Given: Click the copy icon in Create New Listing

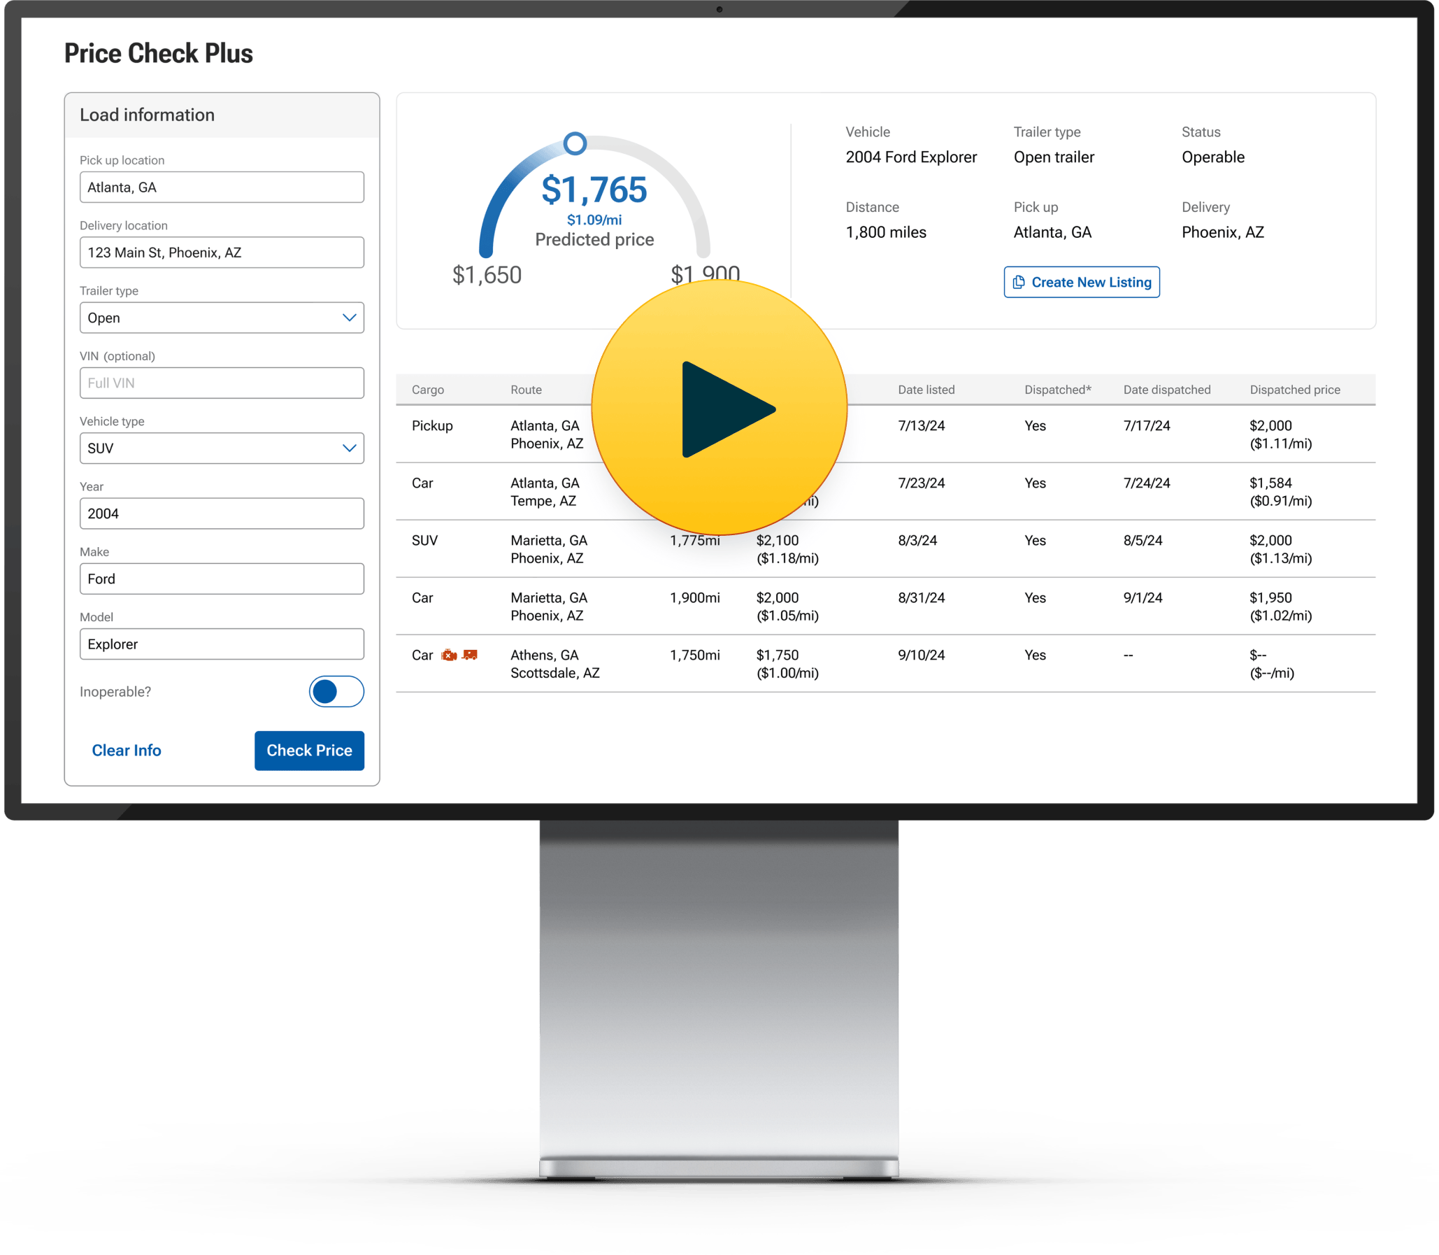Looking at the screenshot, I should [x=1019, y=282].
